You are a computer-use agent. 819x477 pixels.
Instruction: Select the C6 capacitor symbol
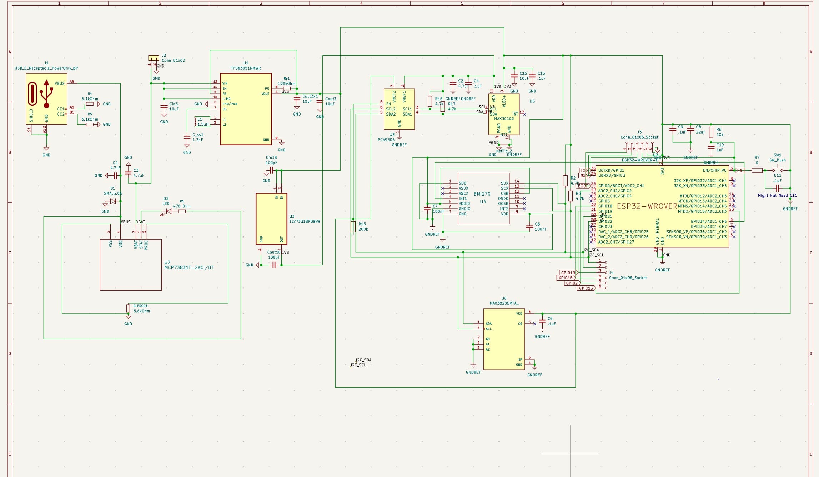529,227
